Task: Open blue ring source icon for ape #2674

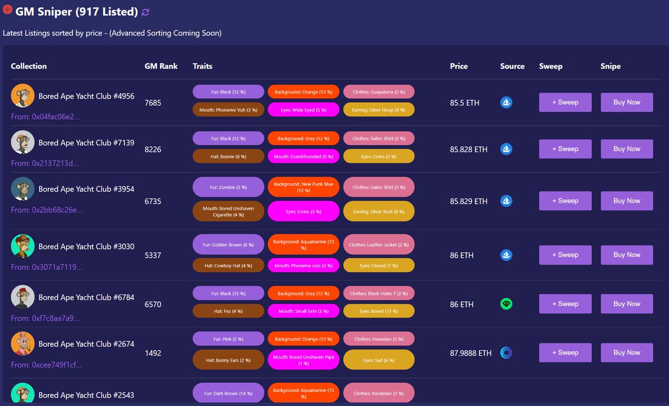Action: click(506, 352)
